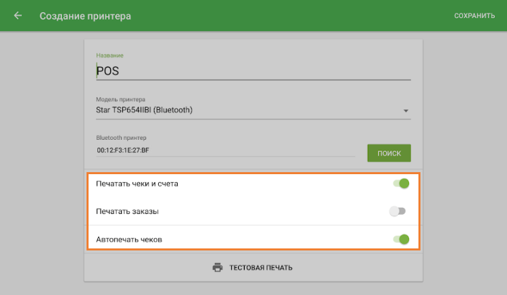Click the printer icon beside Тестовая печать
Viewport: 507px width, 295px height.
click(x=218, y=267)
